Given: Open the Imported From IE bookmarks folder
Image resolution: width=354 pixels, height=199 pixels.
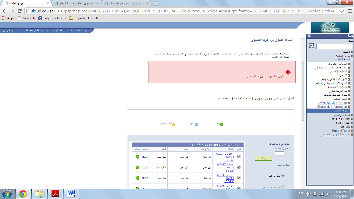Looking at the screenshot, I should pos(84,18).
